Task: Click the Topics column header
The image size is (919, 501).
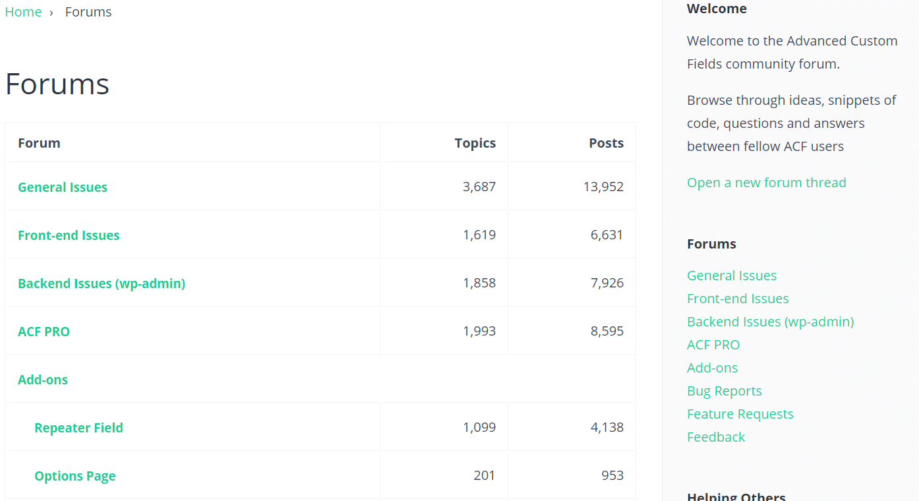Action: (x=475, y=142)
